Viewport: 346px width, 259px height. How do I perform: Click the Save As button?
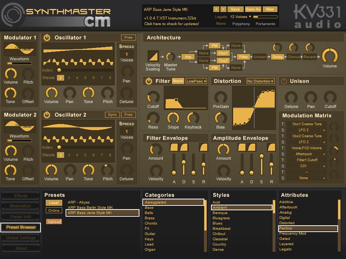tap(253, 9)
